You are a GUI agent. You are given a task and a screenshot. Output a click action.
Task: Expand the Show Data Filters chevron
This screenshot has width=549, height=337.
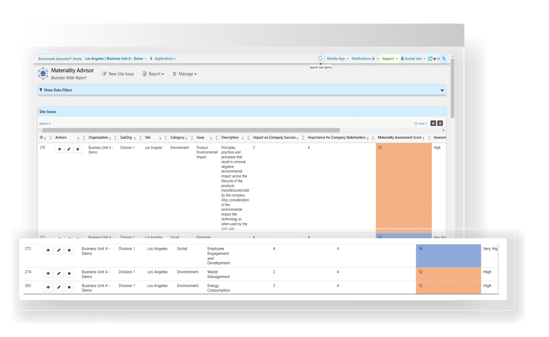(x=442, y=90)
